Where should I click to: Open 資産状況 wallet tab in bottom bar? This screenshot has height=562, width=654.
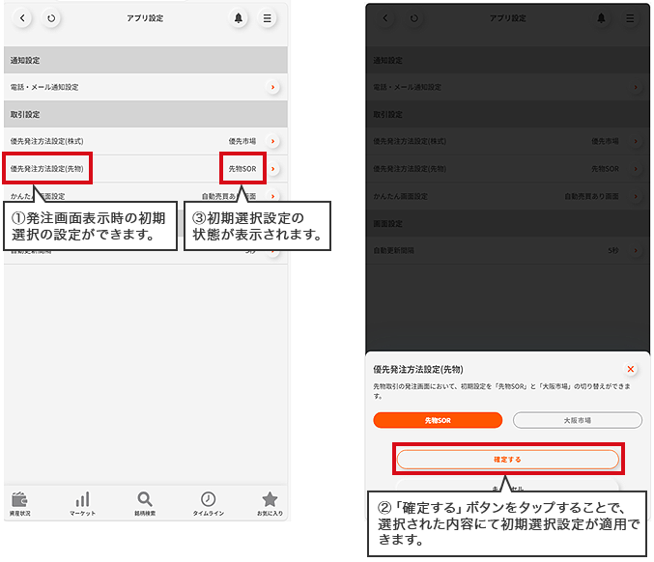coord(19,504)
